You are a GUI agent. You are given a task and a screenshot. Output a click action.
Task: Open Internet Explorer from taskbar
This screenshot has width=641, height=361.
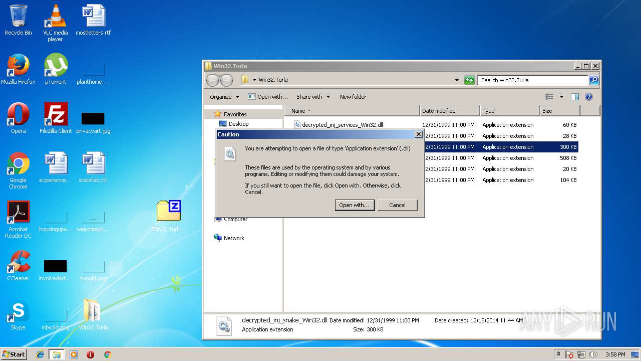40,354
